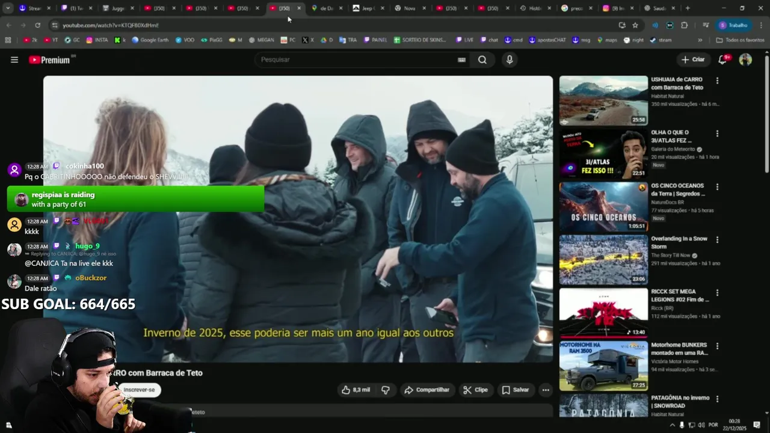This screenshot has width=770, height=433.
Task: Open the apps grid in bookmarks bar
Action: coord(8,40)
